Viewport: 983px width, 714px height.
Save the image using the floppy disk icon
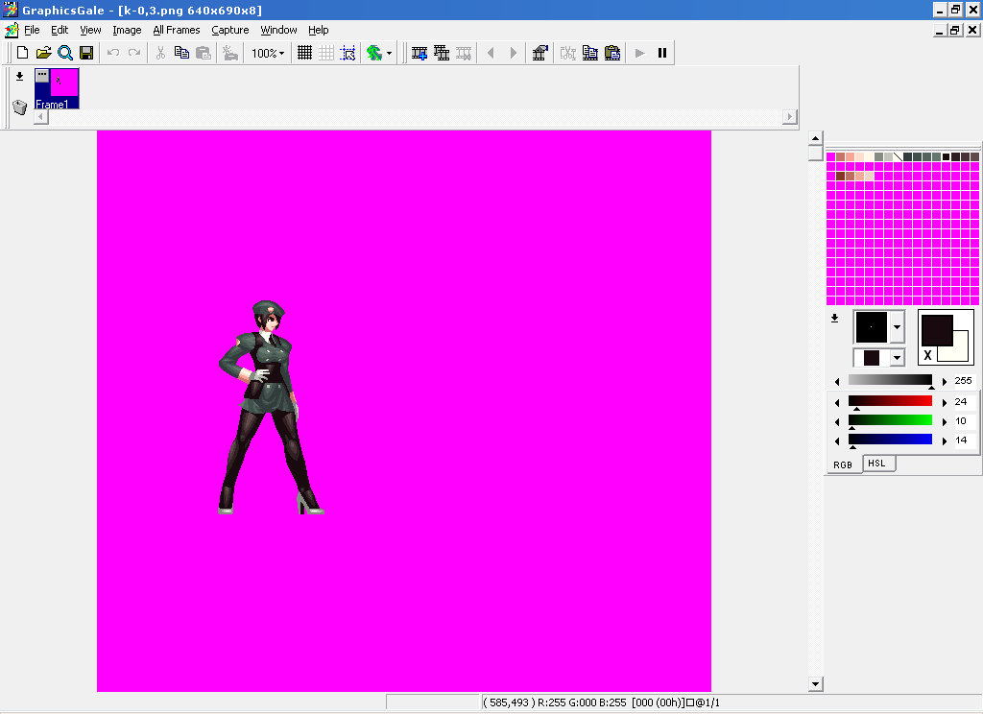click(86, 53)
